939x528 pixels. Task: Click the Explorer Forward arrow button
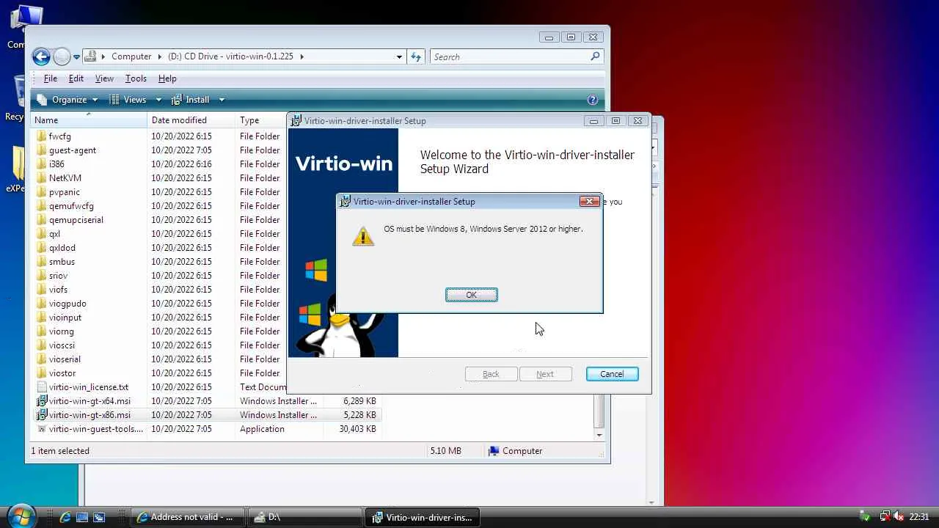click(62, 56)
